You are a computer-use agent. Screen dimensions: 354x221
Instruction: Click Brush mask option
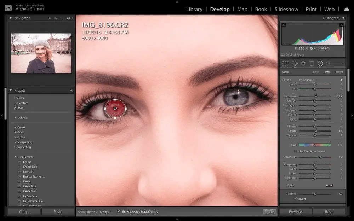tap(339, 72)
